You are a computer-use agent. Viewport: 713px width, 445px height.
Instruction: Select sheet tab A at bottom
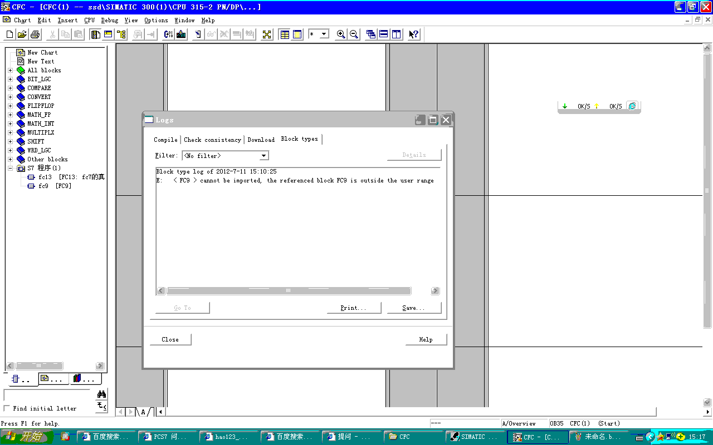click(143, 412)
